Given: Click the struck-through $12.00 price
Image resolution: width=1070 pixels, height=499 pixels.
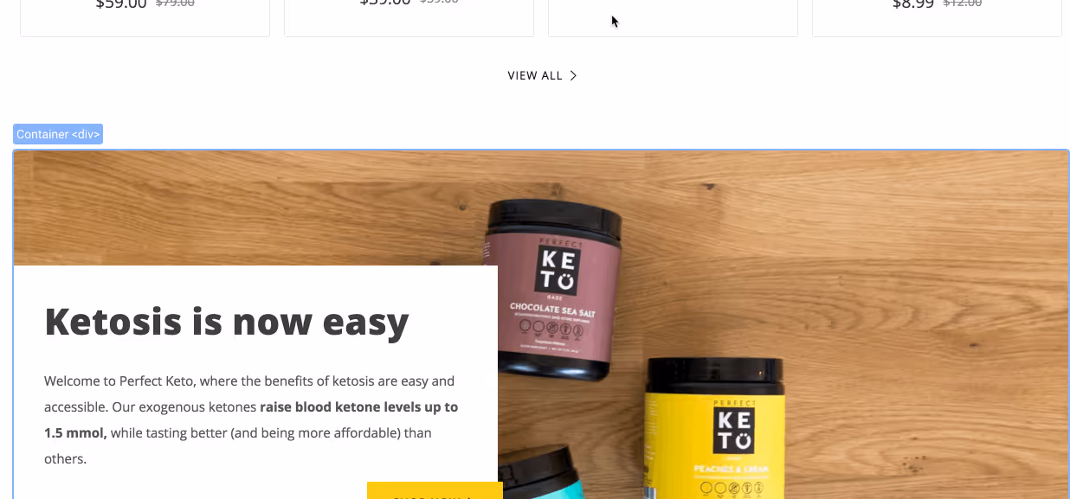Looking at the screenshot, I should 962,3.
